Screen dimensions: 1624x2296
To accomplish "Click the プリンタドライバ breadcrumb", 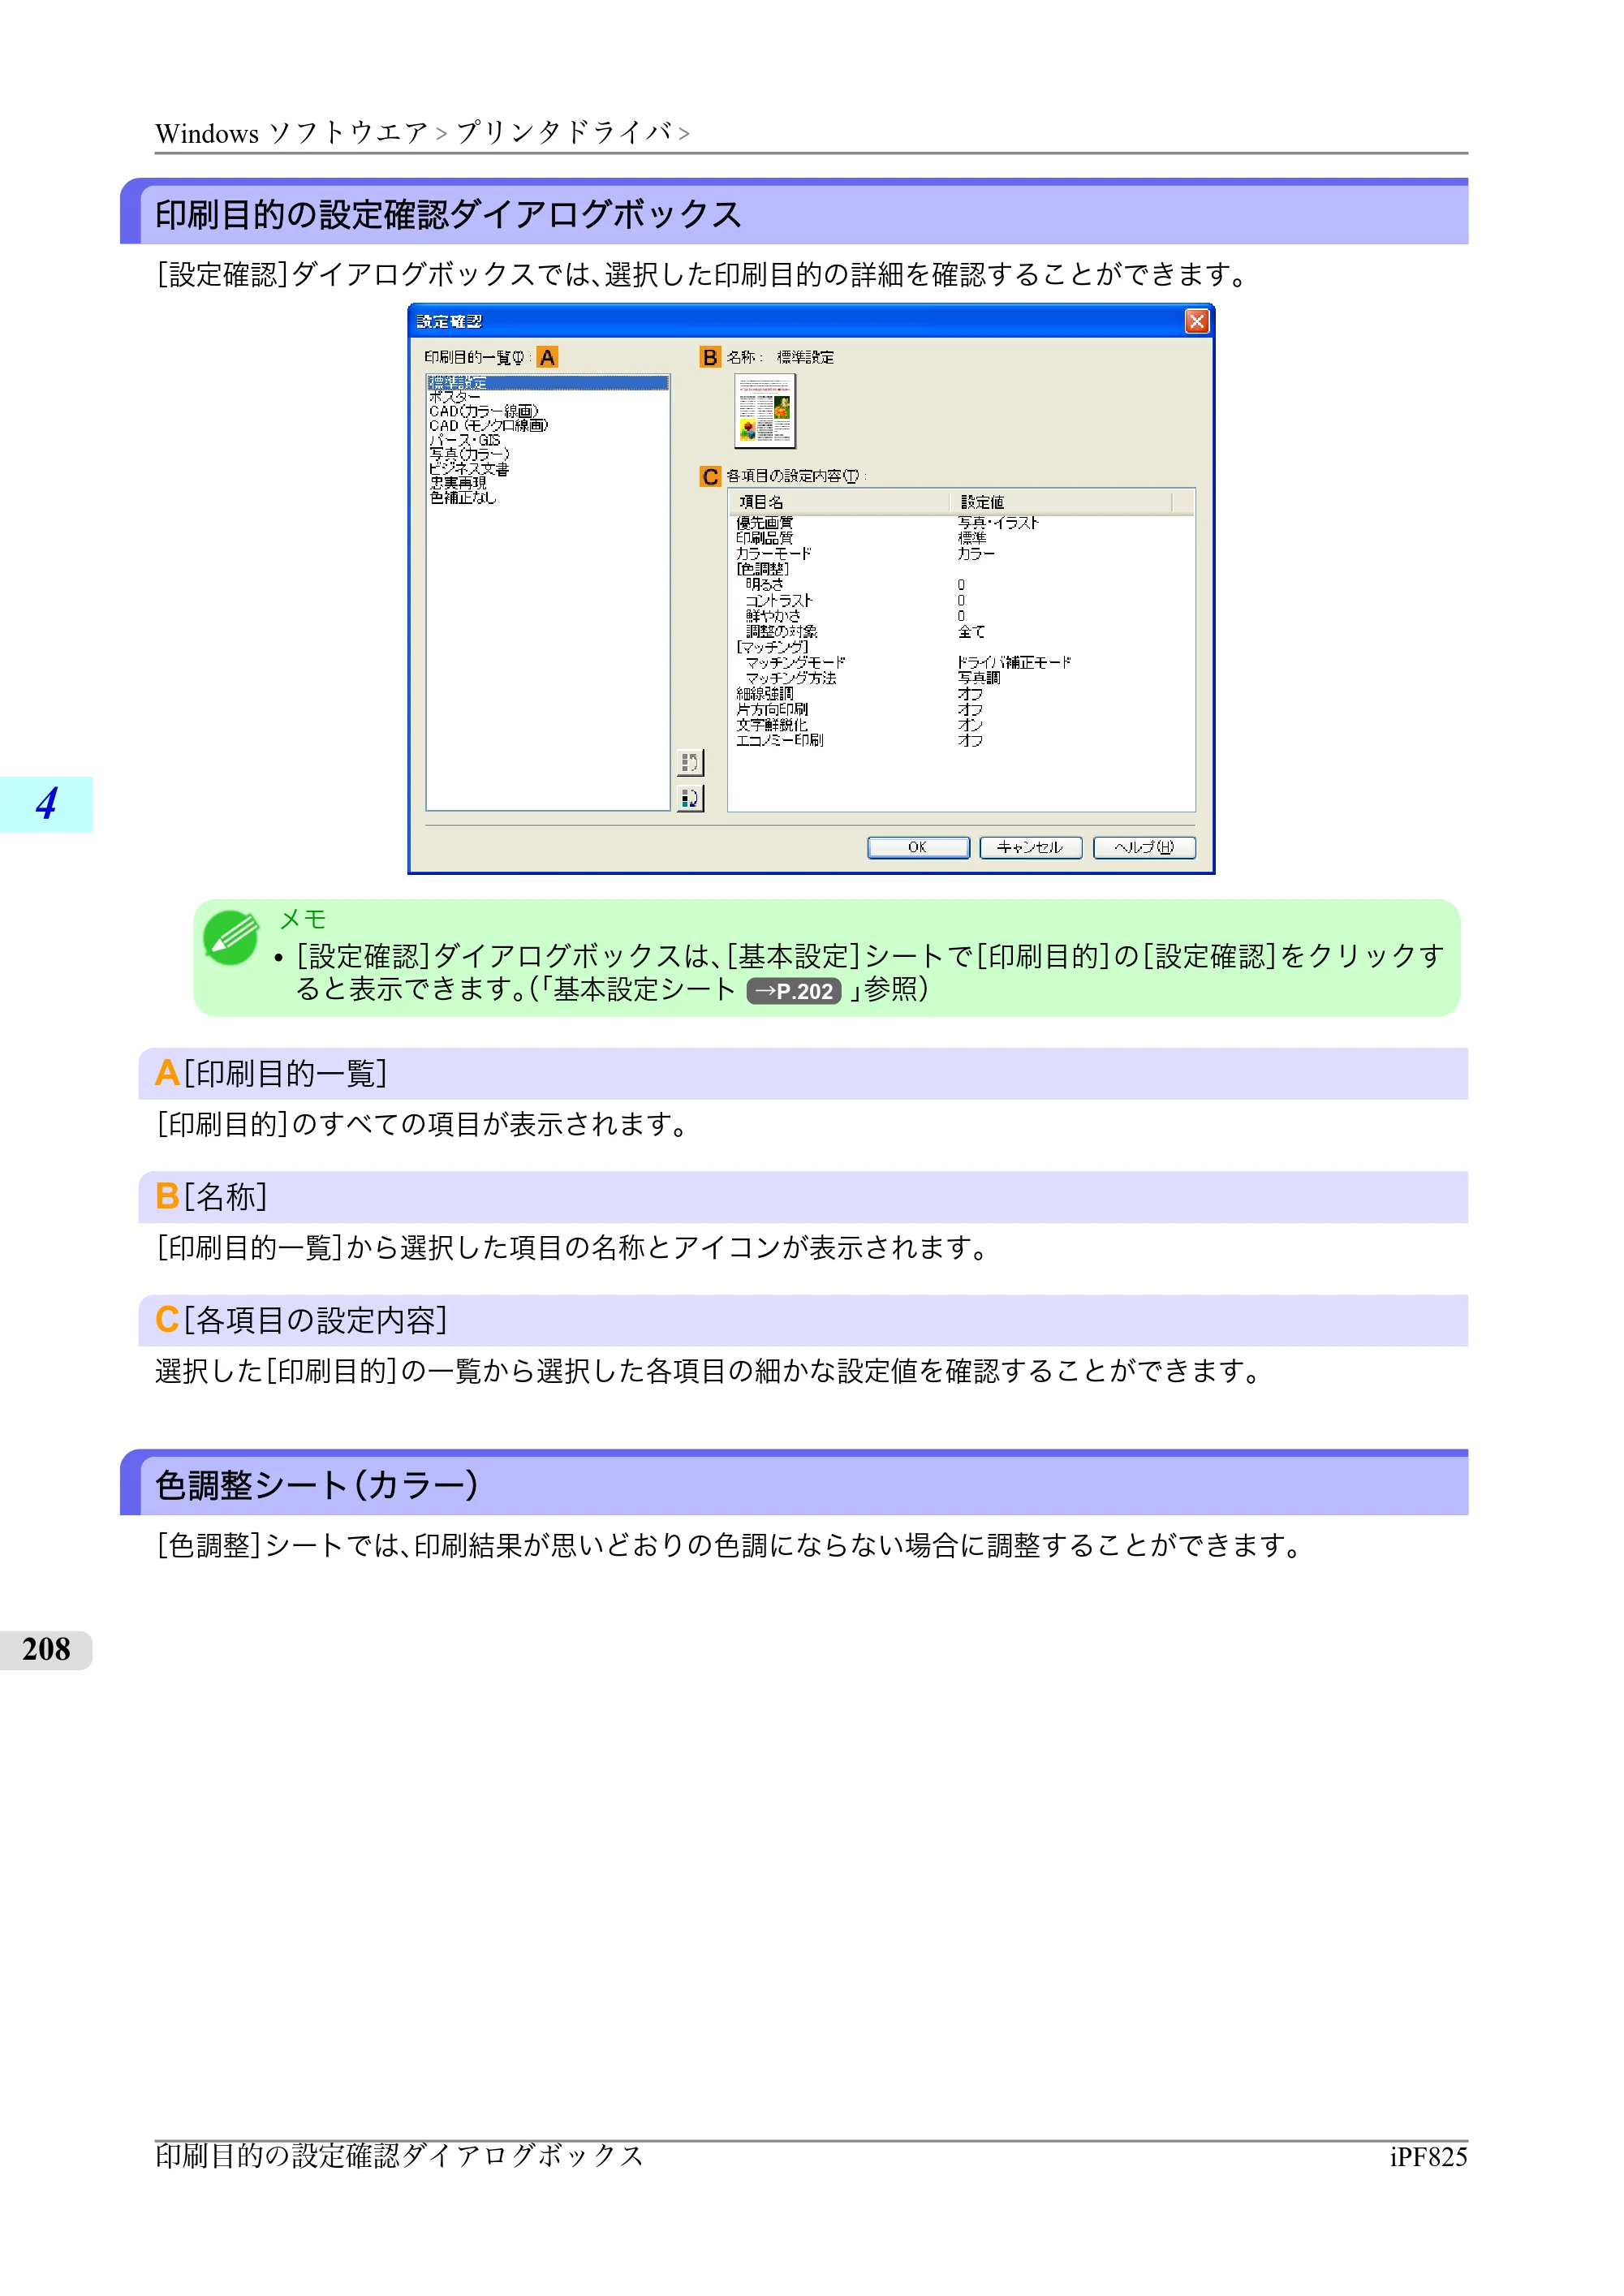I will pyautogui.click(x=563, y=132).
